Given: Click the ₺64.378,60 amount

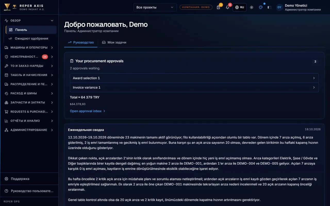Looking at the screenshot, I should 78,104.
